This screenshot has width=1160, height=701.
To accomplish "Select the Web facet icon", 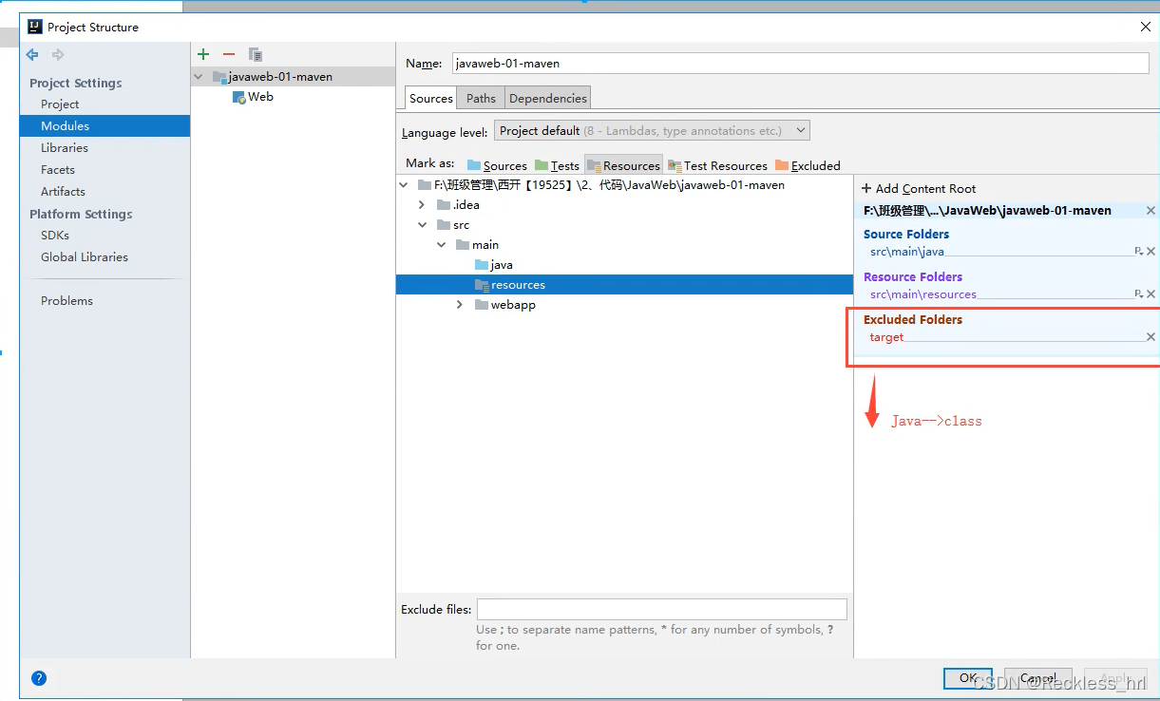I will (239, 97).
